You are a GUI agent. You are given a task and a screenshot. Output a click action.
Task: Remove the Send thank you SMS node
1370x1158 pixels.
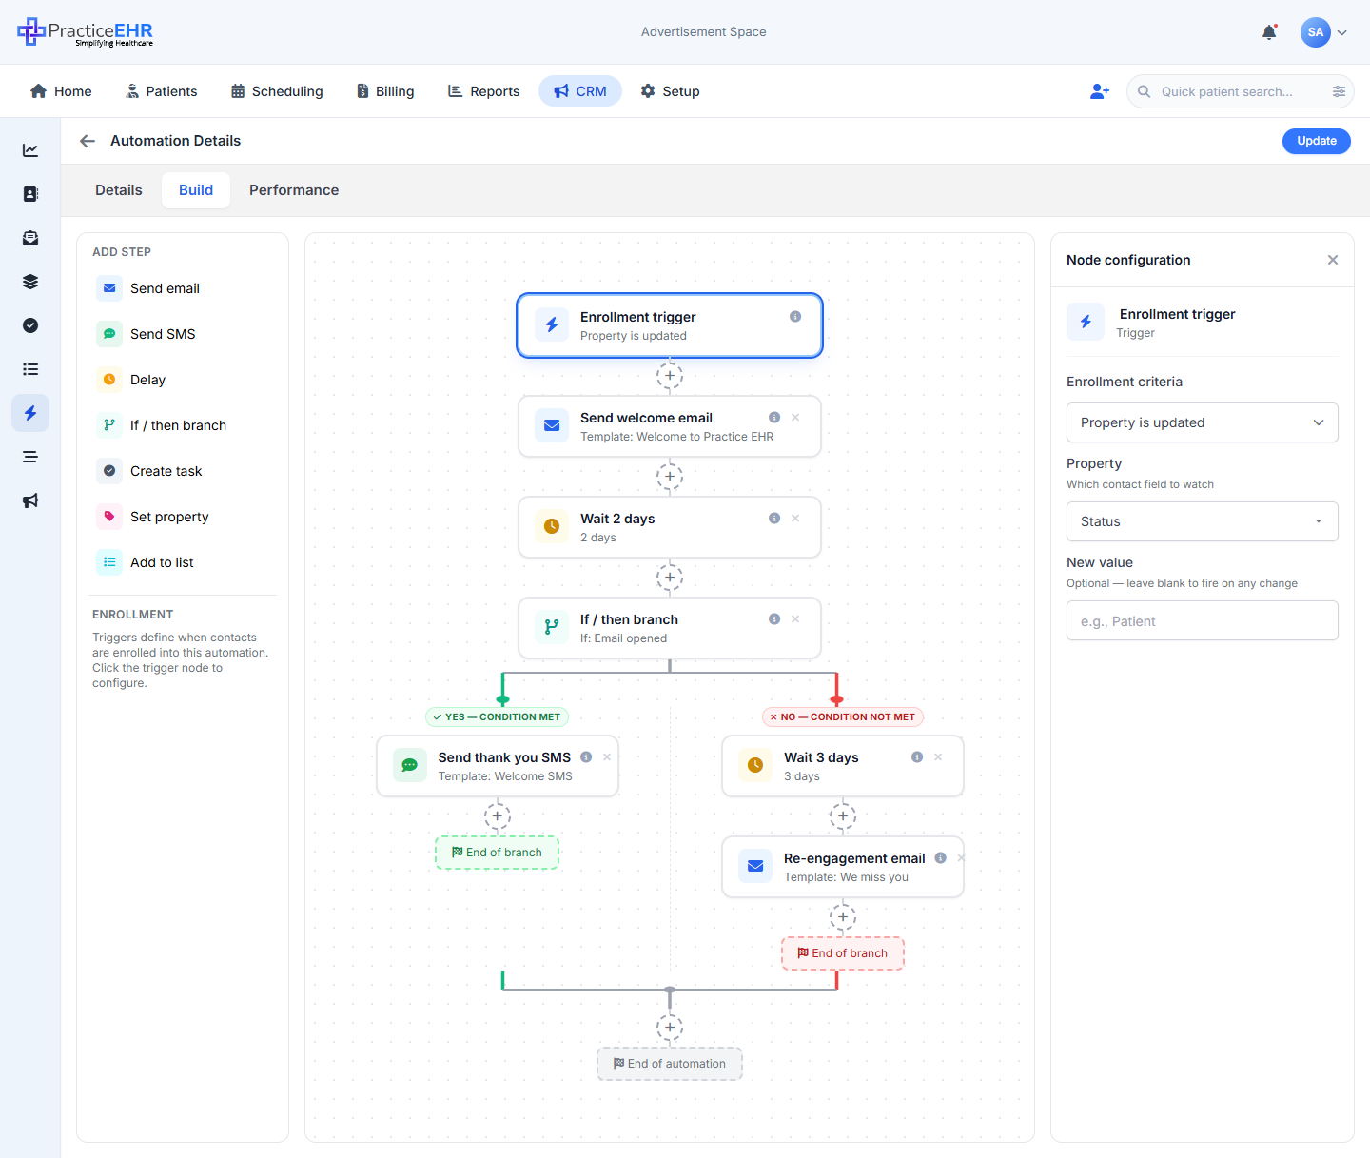tap(607, 757)
